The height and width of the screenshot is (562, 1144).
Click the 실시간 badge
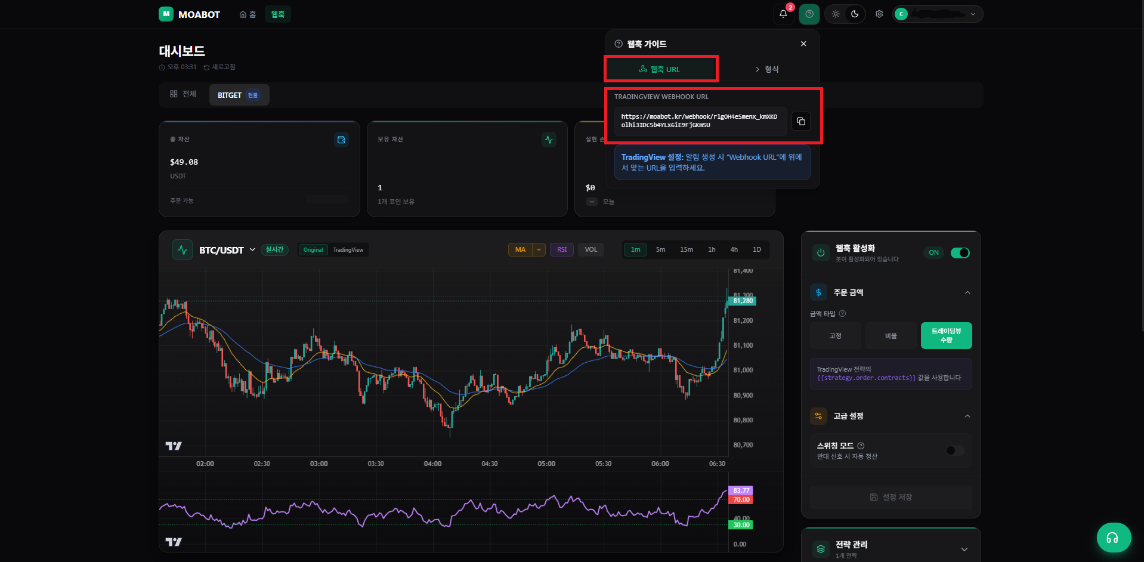[x=274, y=250]
